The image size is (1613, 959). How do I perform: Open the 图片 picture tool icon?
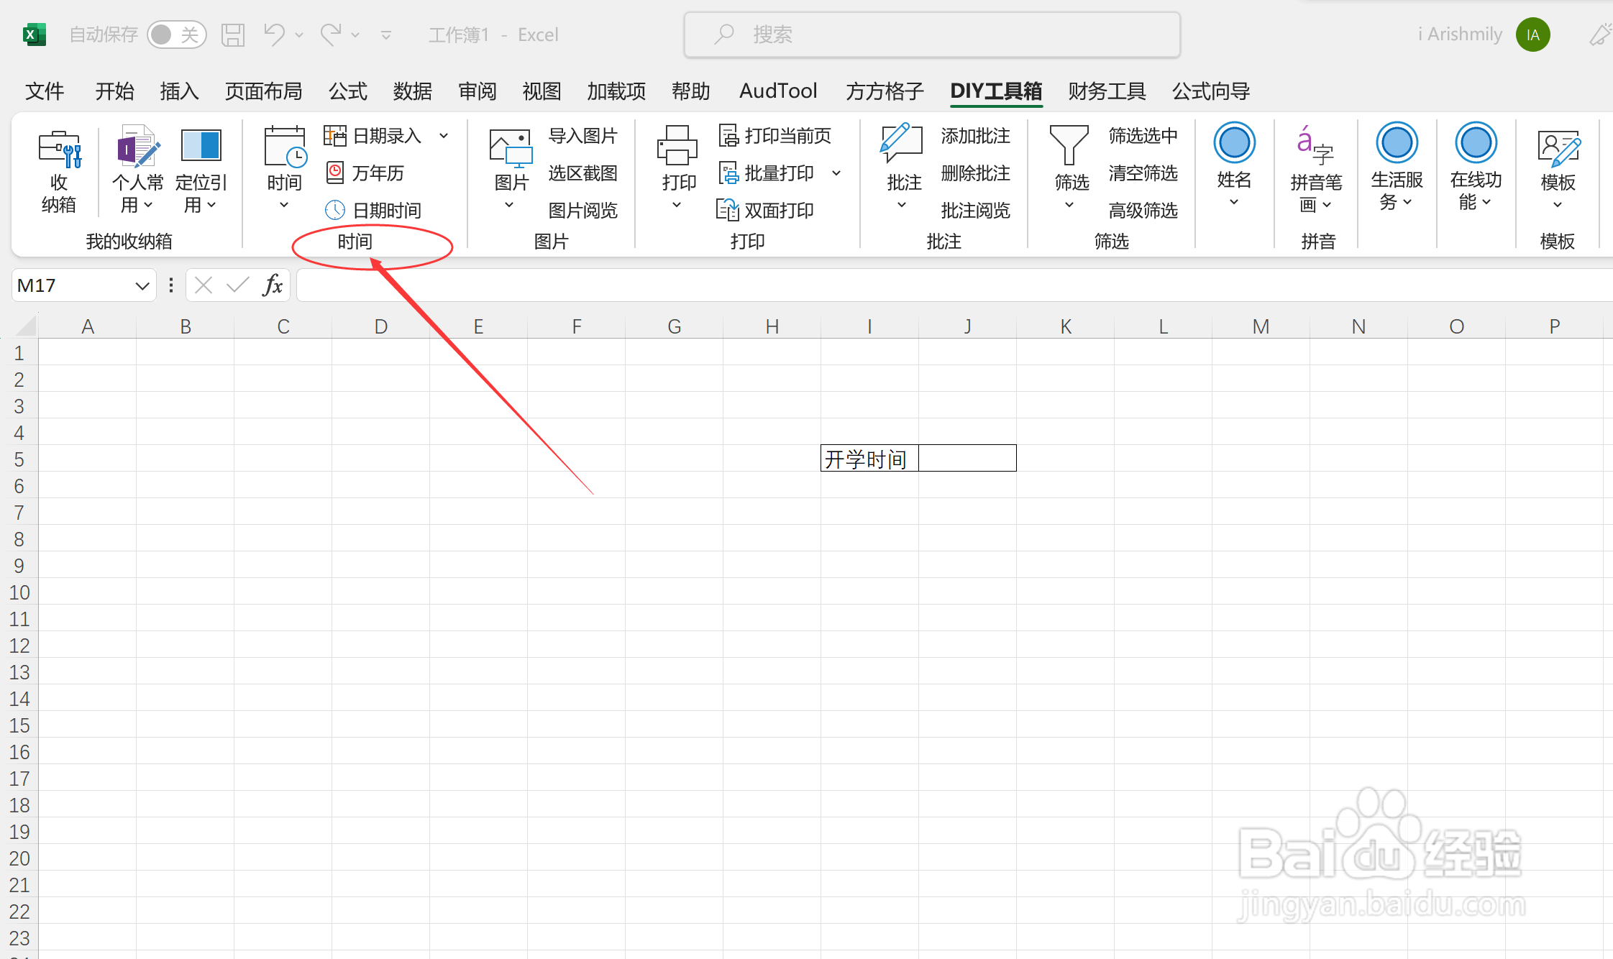511,148
